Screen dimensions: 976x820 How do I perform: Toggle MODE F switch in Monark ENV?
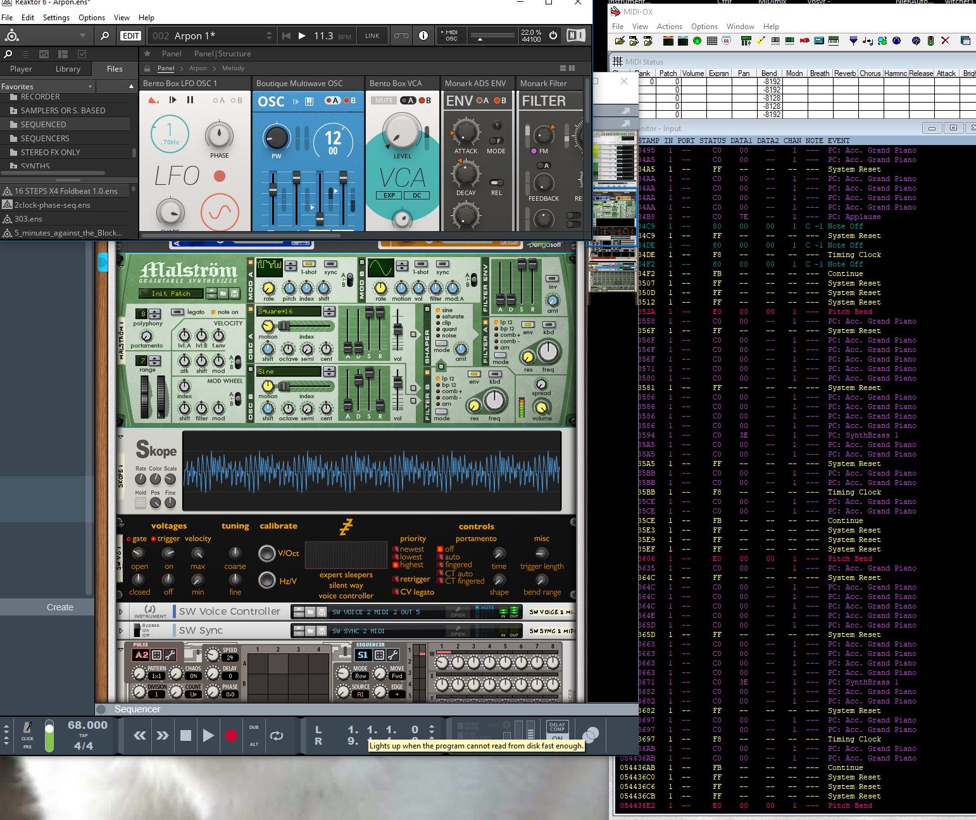pos(497,141)
